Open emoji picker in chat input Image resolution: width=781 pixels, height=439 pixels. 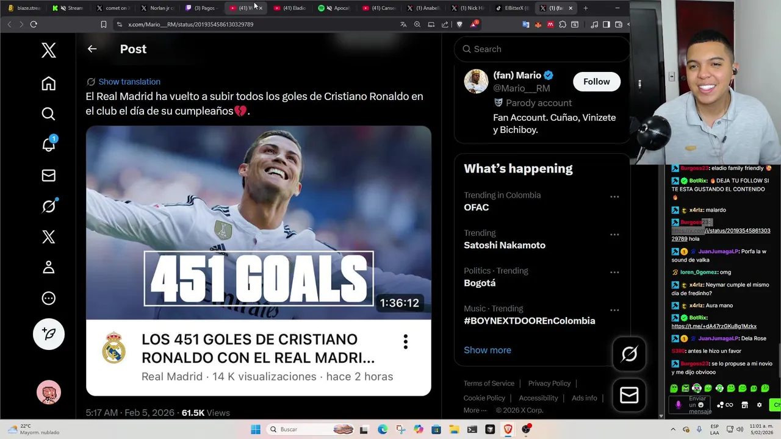[x=700, y=405]
